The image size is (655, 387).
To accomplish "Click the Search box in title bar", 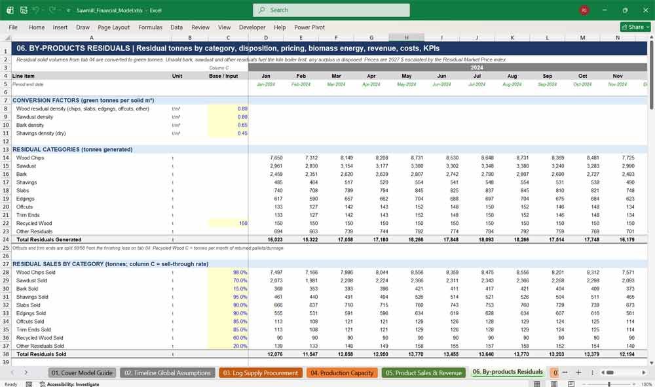I will (331, 10).
